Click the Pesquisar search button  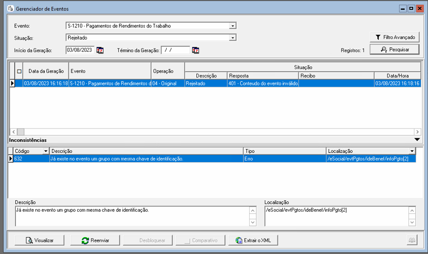tap(395, 50)
